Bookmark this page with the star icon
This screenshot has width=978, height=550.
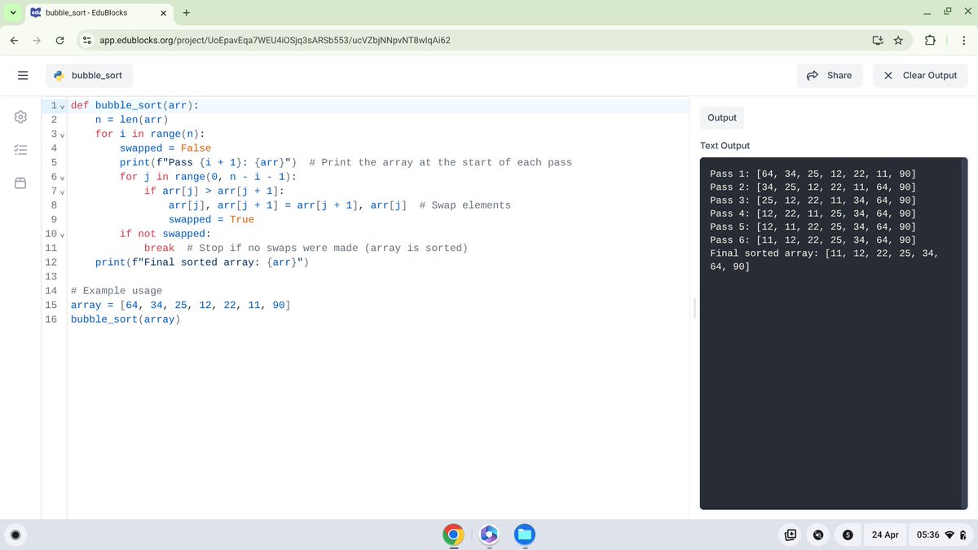pos(897,40)
